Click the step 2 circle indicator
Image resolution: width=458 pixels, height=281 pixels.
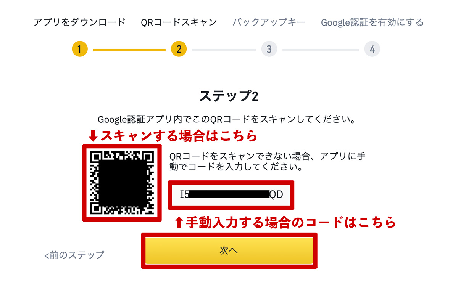(x=179, y=49)
